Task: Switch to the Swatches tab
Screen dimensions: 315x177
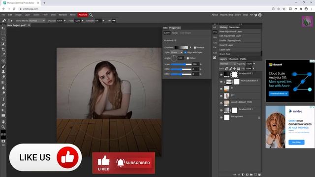Action: coord(234,27)
